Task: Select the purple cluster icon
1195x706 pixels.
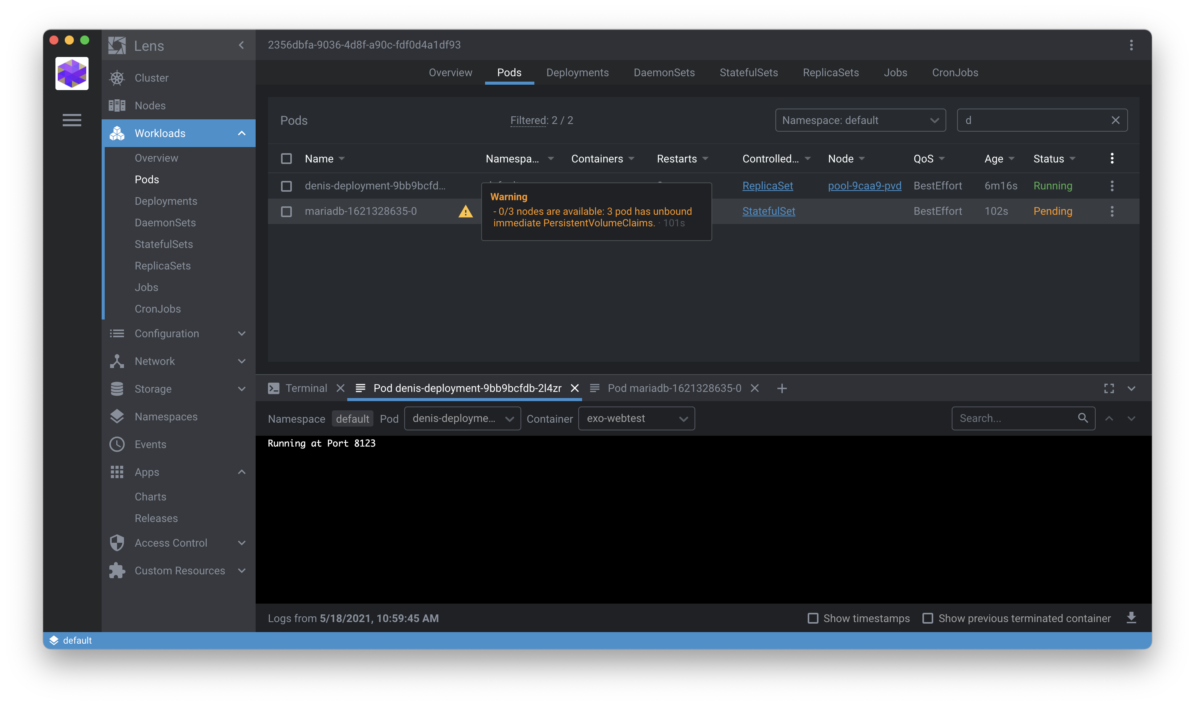Action: pos(72,74)
